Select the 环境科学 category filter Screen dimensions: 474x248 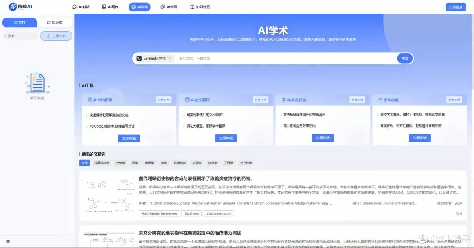coord(180,163)
